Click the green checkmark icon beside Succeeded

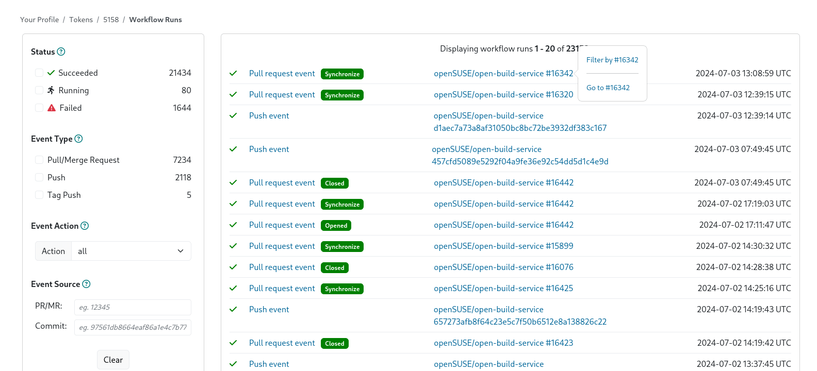[x=51, y=73]
